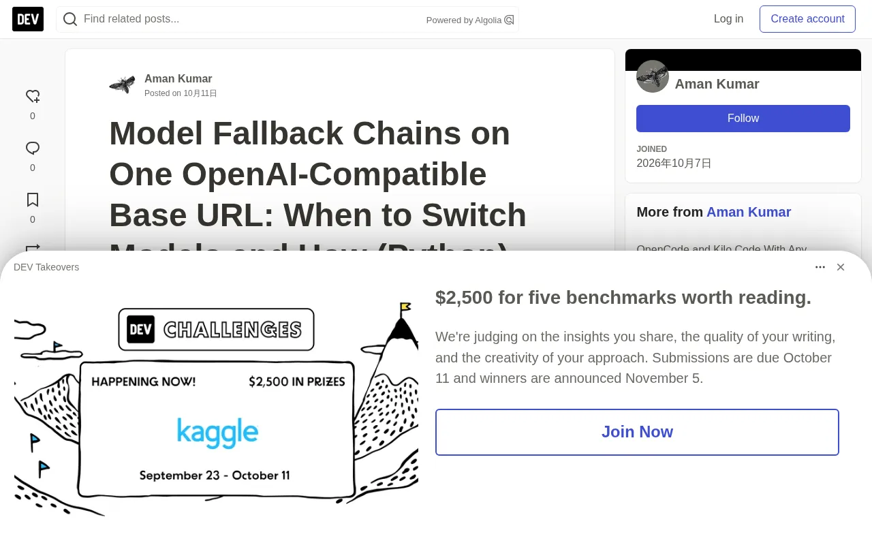Click the search magnifier icon
Image resolution: width=872 pixels, height=545 pixels.
(x=70, y=19)
